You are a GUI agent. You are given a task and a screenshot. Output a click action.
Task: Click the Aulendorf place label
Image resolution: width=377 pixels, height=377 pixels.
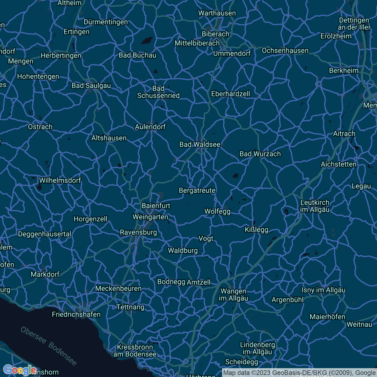150,127
